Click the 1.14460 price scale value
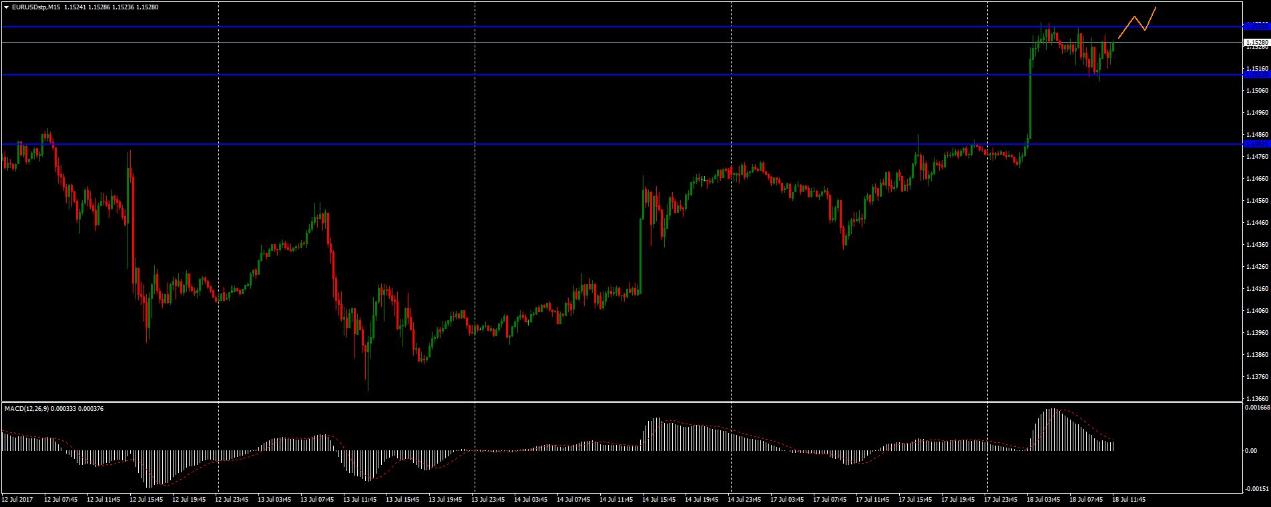The height and width of the screenshot is (507, 1271). coord(1257,222)
